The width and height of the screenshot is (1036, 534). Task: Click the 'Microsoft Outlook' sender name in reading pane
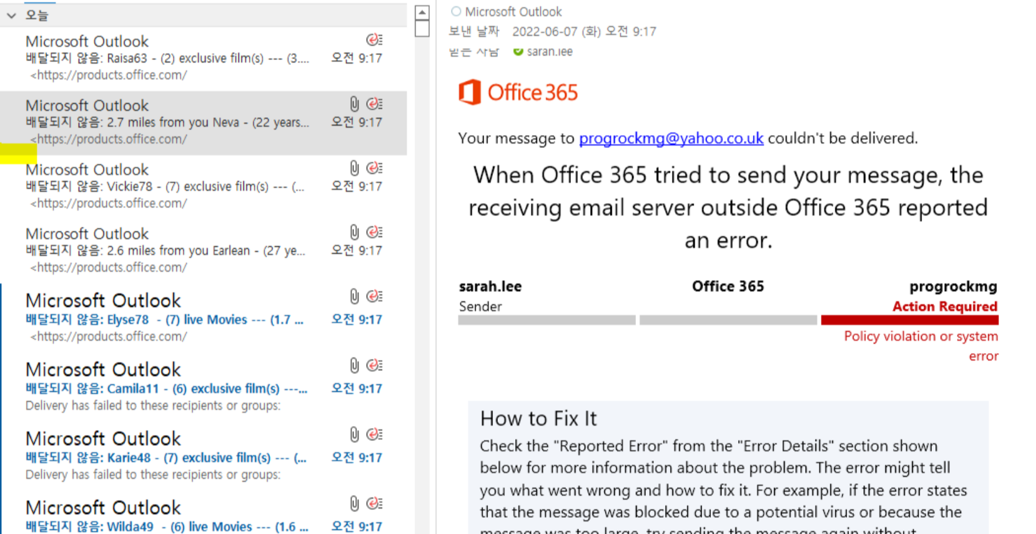[x=513, y=12]
